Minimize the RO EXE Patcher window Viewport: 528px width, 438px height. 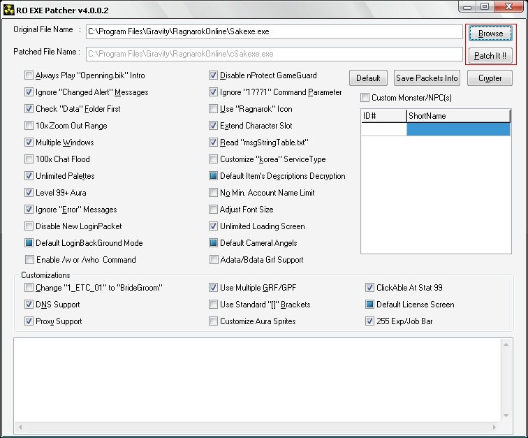pyautogui.click(x=467, y=7)
